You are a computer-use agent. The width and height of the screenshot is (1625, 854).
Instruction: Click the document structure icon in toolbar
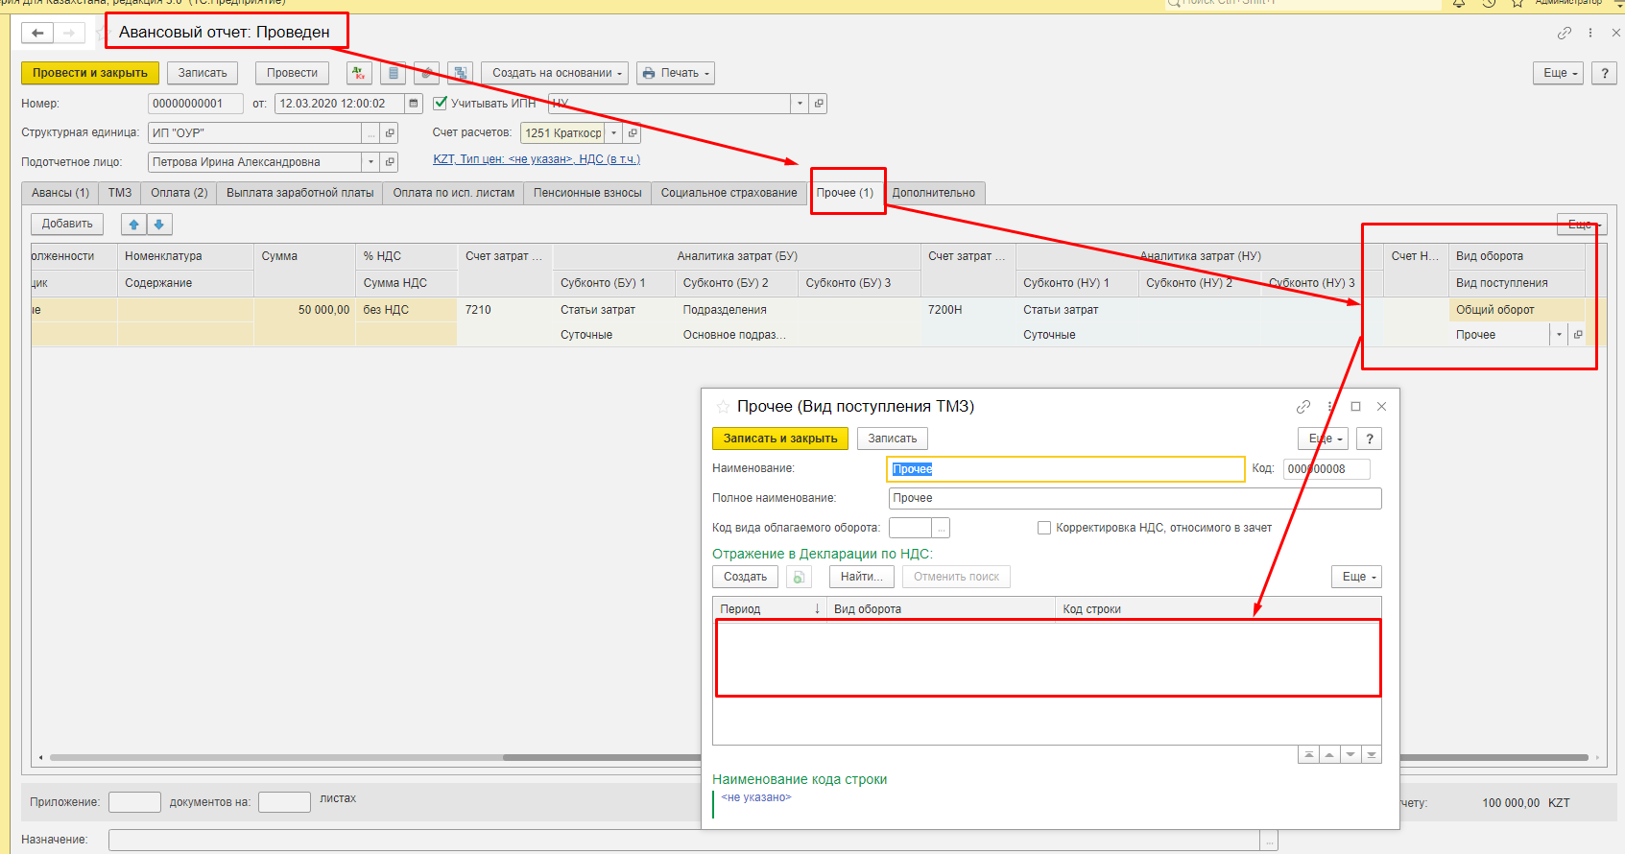462,73
